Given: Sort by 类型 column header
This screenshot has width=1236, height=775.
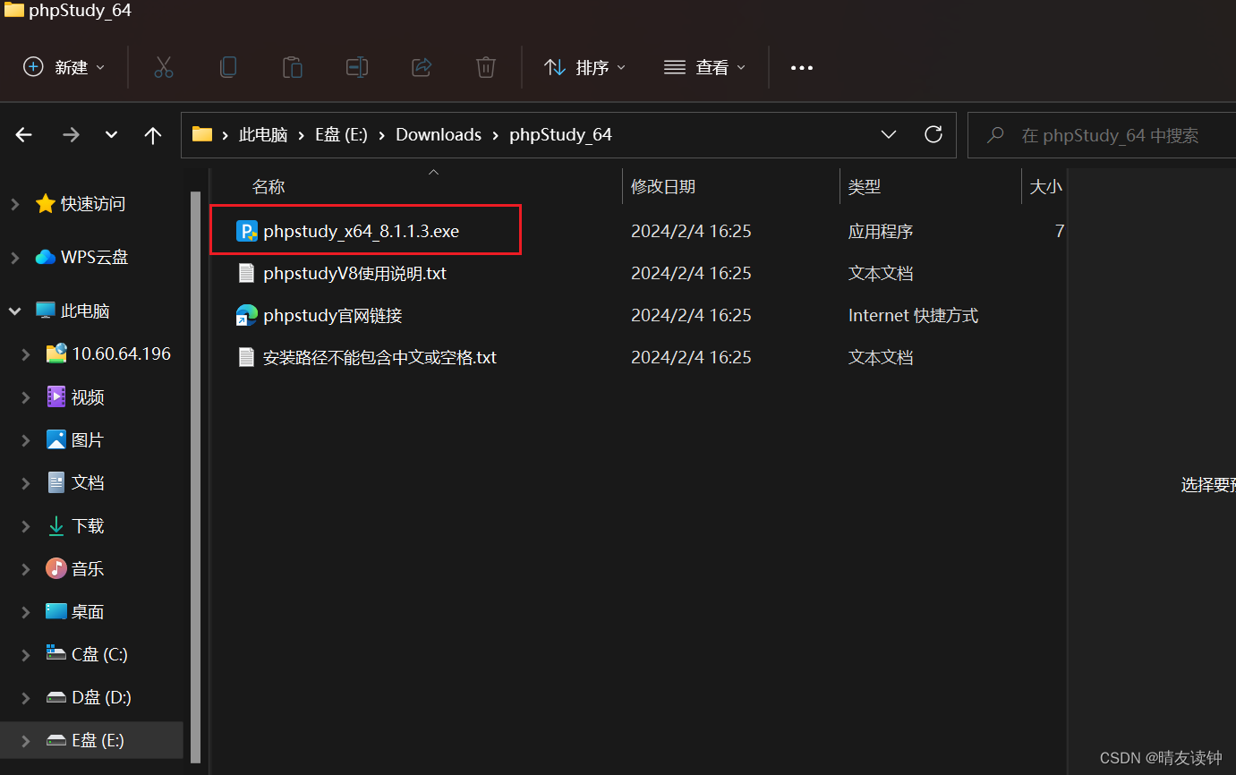Looking at the screenshot, I should [865, 186].
